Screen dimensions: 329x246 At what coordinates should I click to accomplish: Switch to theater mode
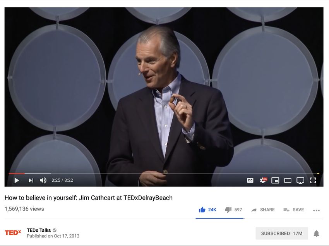pos(288,180)
